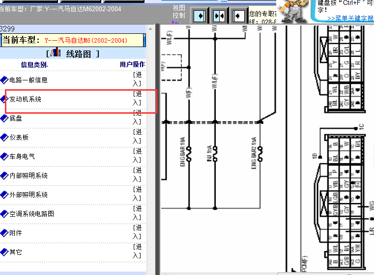This screenshot has width=374, height=275.
Task: Click the book icon beside 底盘
Action: [4, 118]
